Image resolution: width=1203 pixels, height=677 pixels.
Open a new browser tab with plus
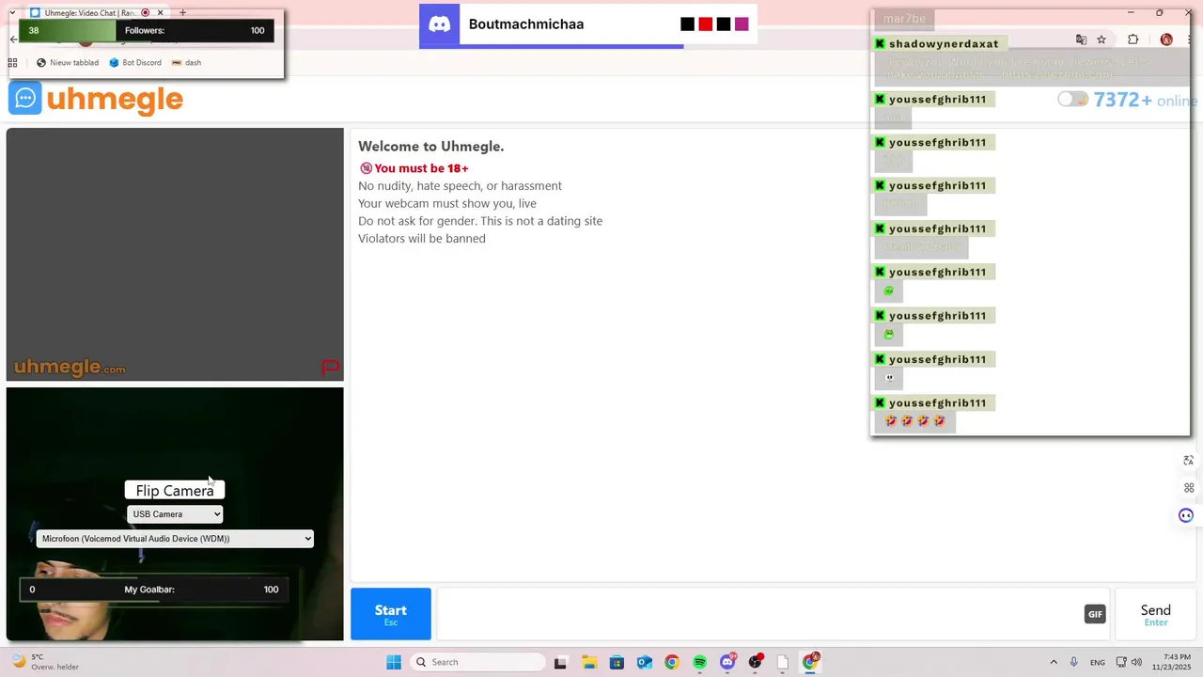pos(182,13)
